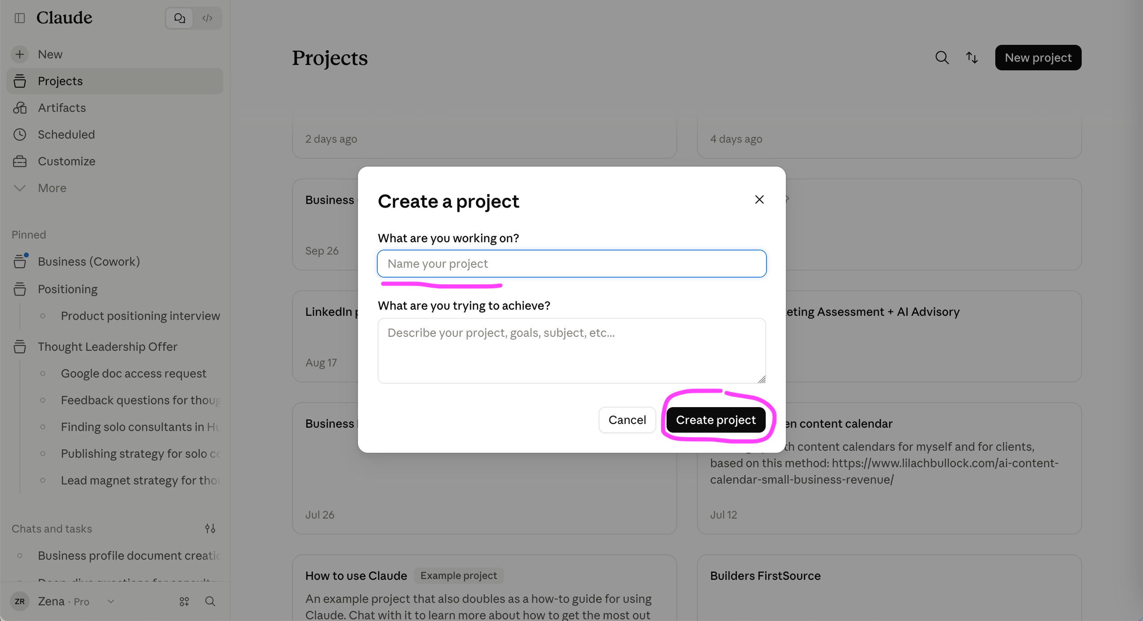Start a New chat
The width and height of the screenshot is (1143, 621).
click(115, 54)
